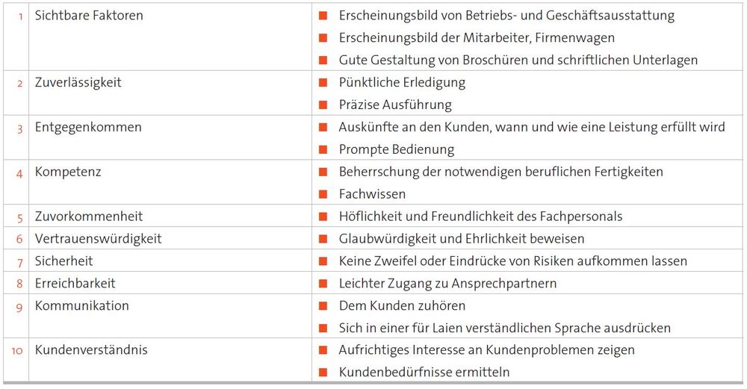This screenshot has width=747, height=389.
Task: Click the row number 10
Action: click(x=17, y=351)
